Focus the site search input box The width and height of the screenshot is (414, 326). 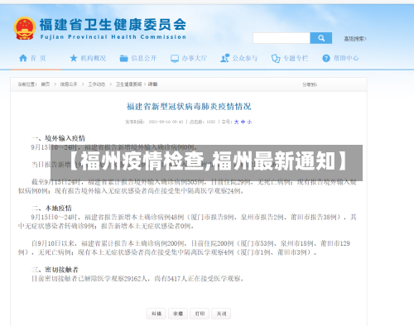coord(282,38)
